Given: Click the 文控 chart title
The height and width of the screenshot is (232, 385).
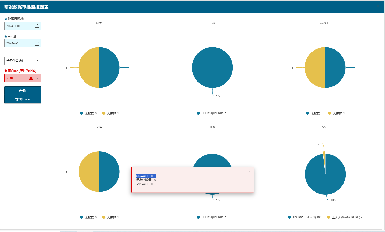Looking at the screenshot, I should coord(99,127).
